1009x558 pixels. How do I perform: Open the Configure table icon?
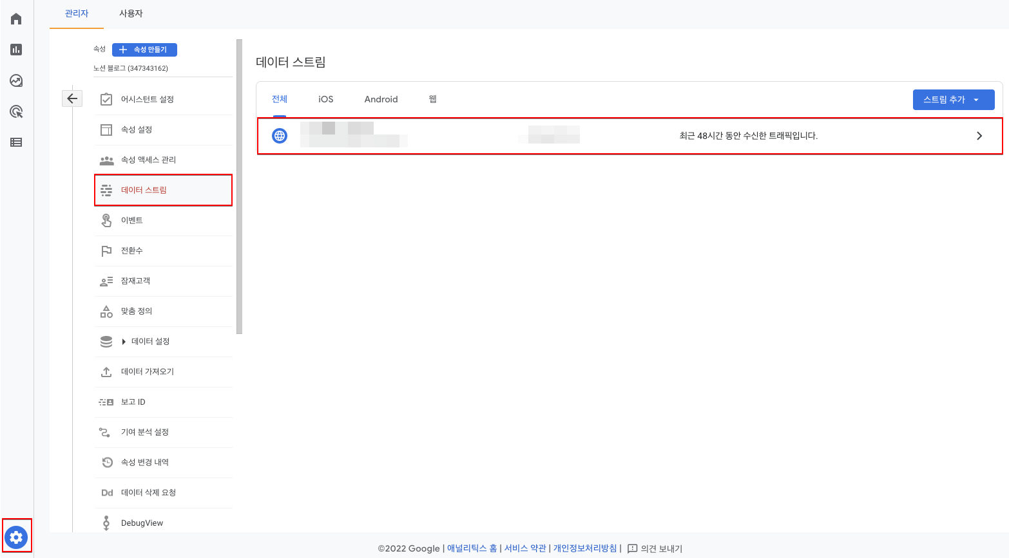point(16,142)
